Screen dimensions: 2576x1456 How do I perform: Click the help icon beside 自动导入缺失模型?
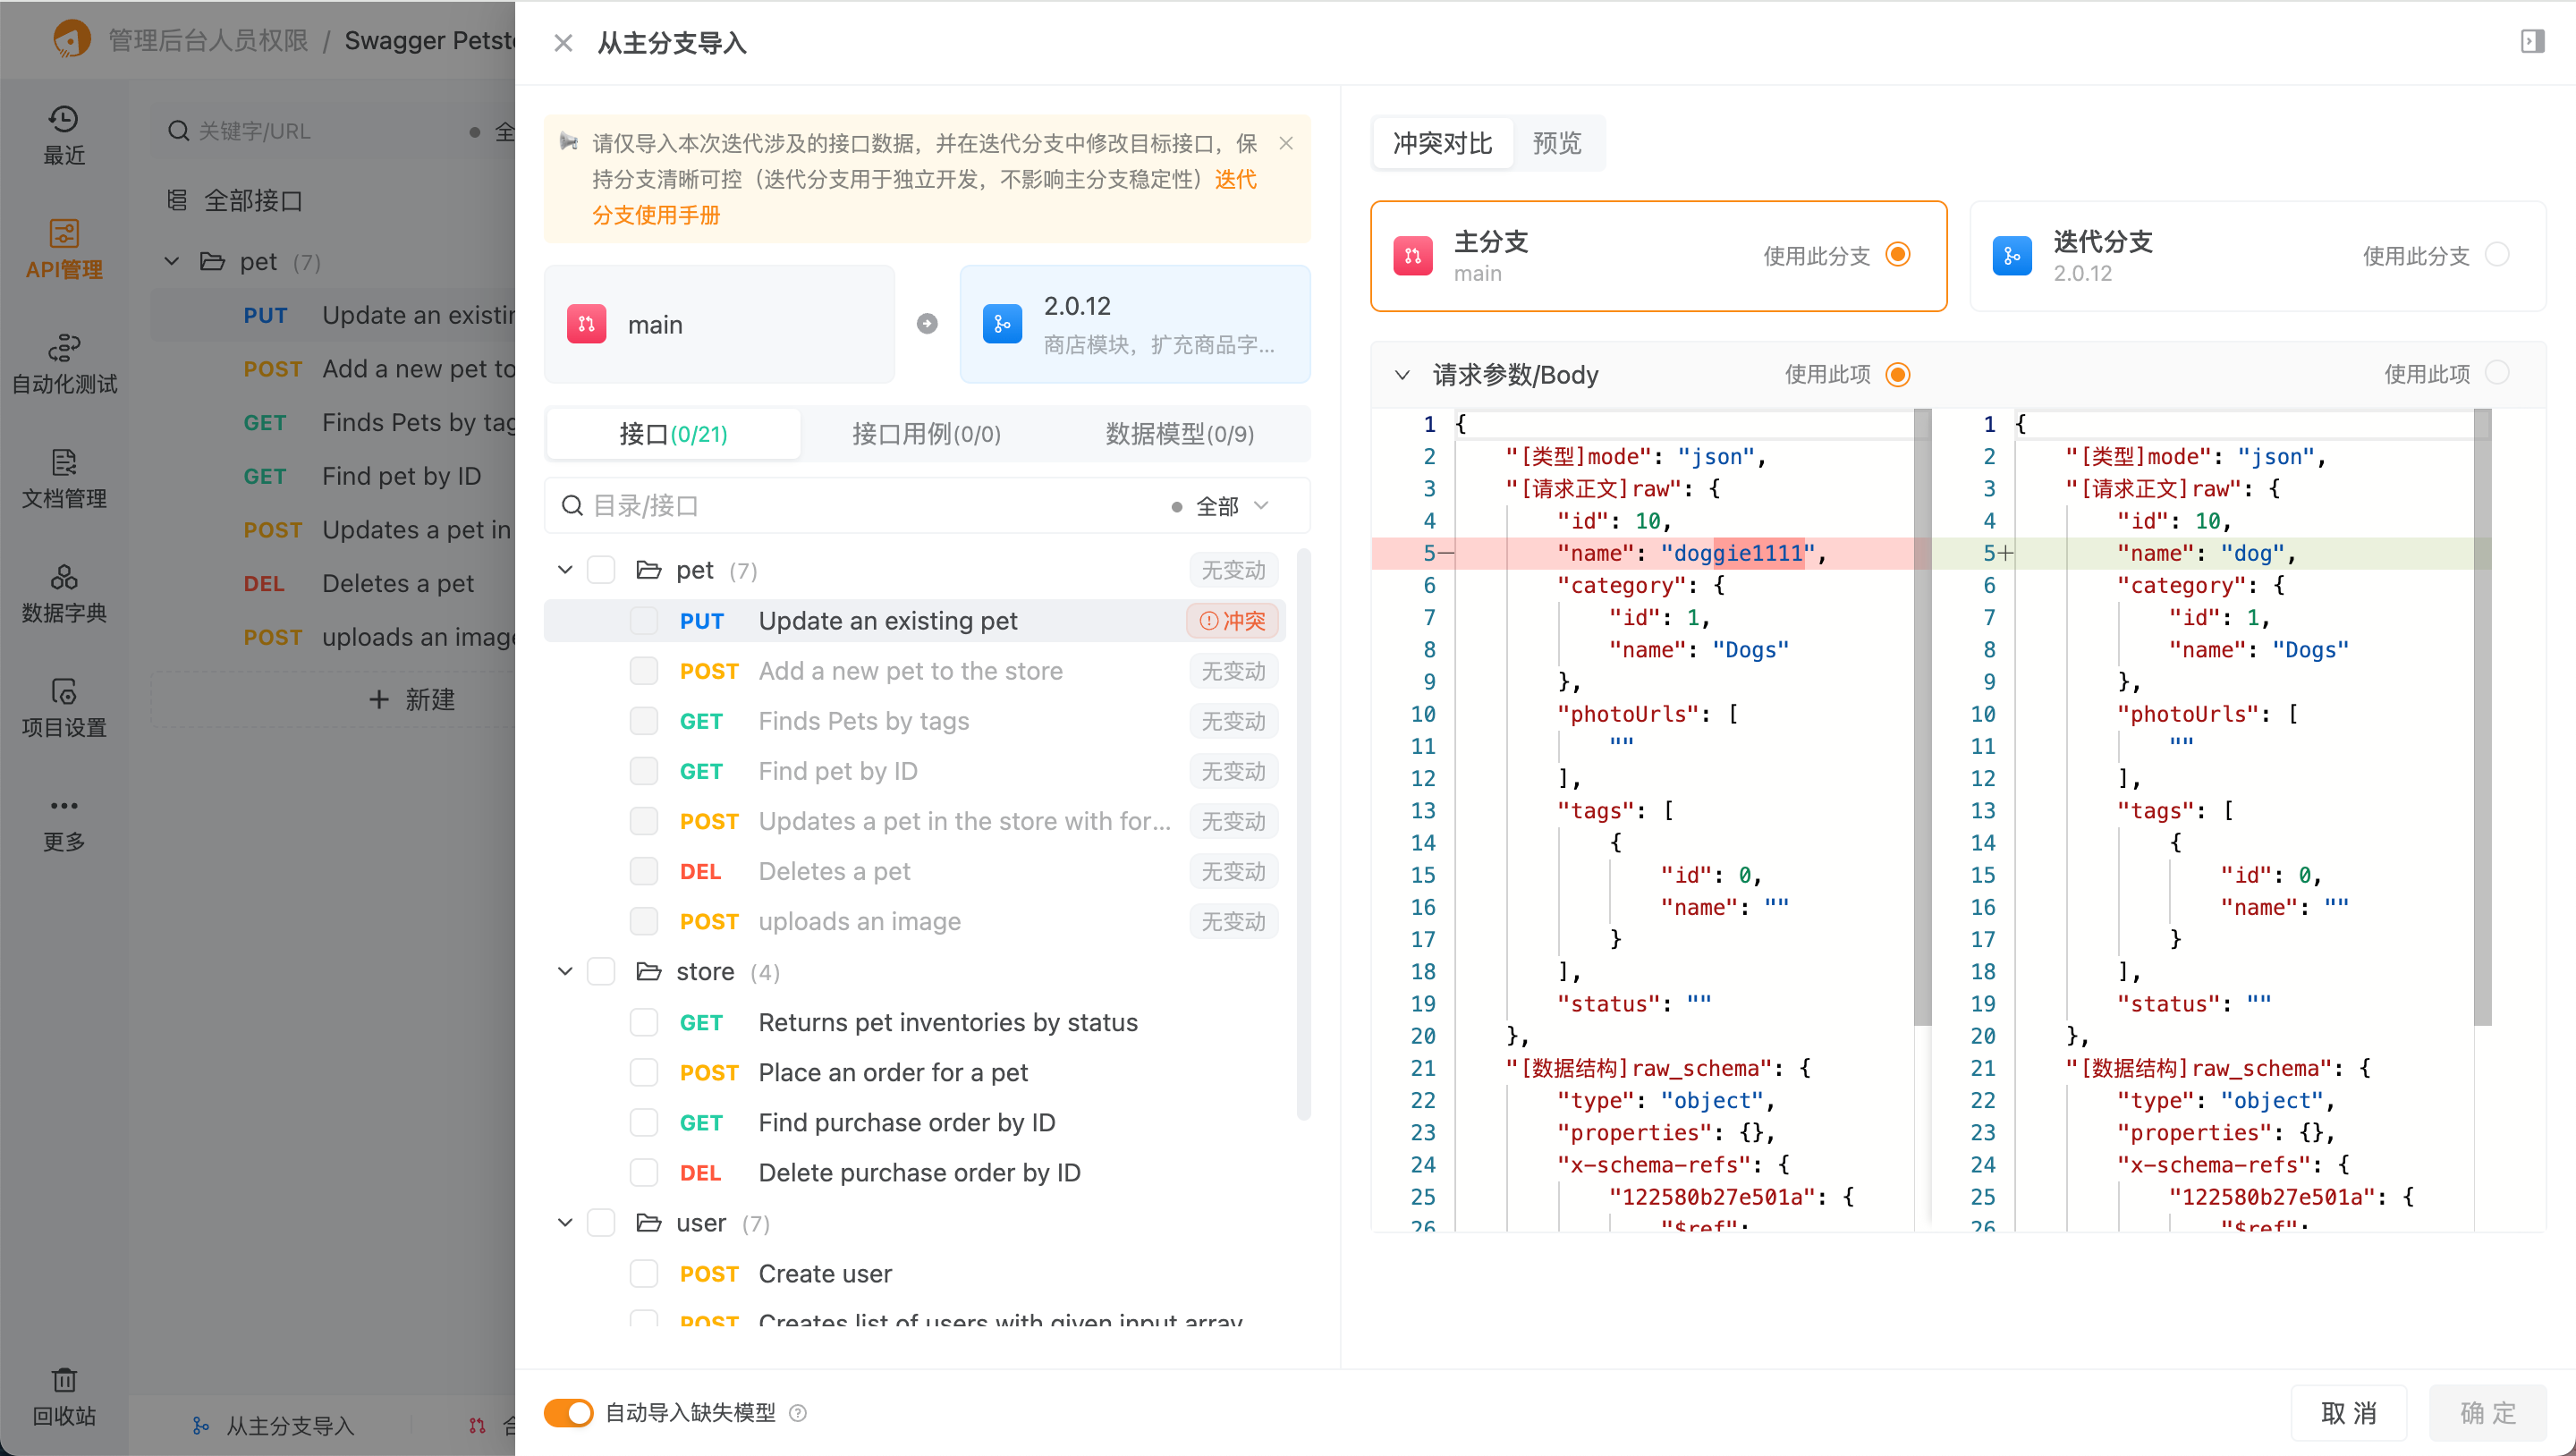coord(798,1412)
